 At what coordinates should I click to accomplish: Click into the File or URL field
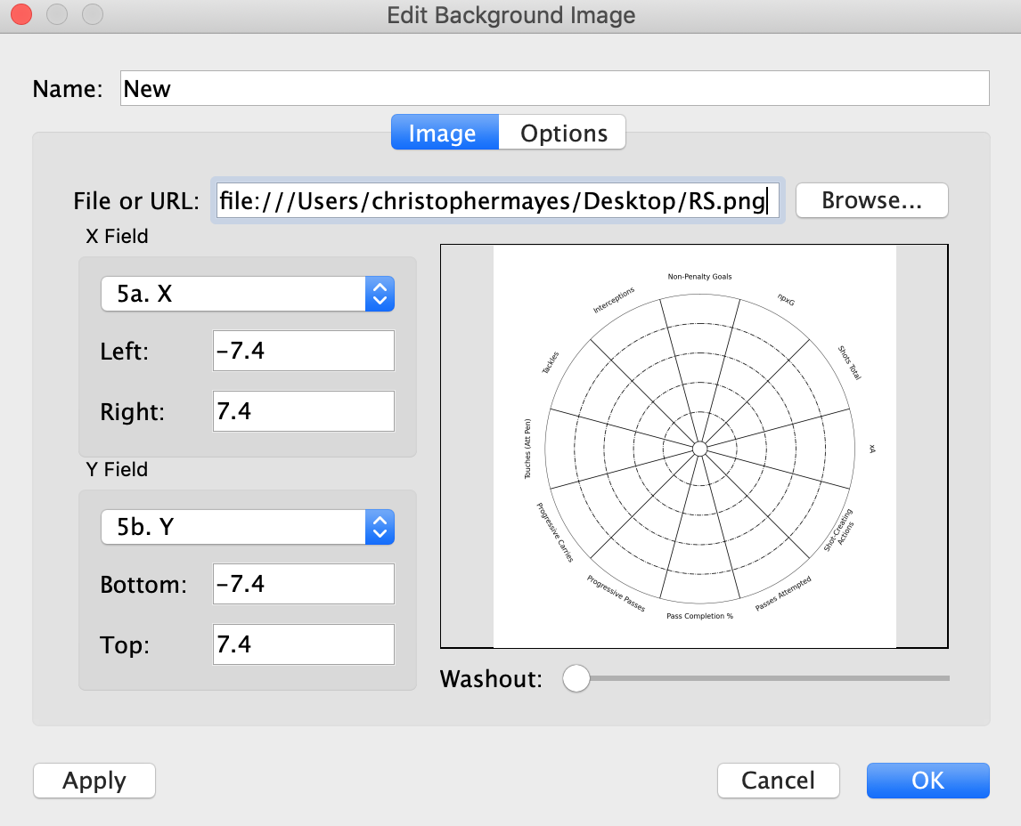(498, 201)
